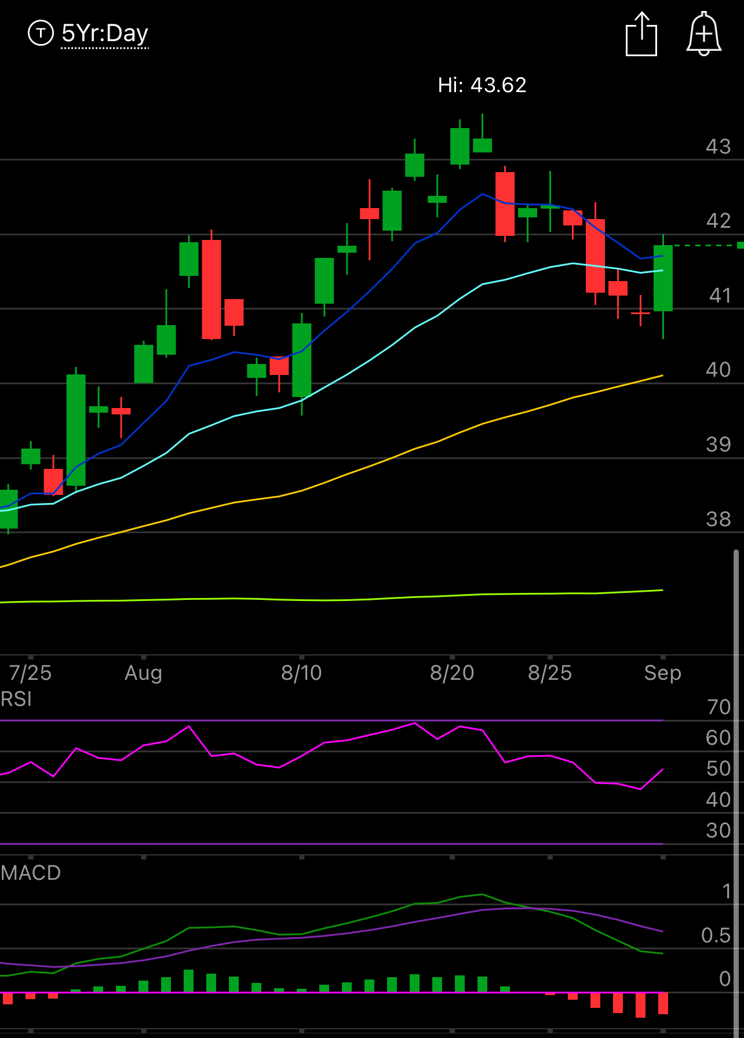Tap the 38 price axis label
Screen dimensions: 744x1038
(x=719, y=519)
